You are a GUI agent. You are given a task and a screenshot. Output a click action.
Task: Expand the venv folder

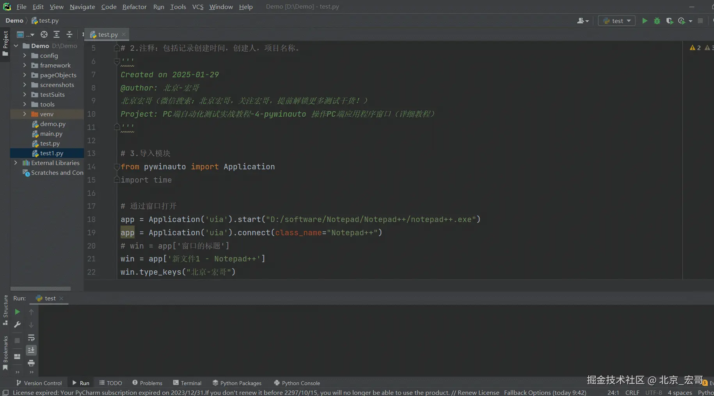[25, 114]
